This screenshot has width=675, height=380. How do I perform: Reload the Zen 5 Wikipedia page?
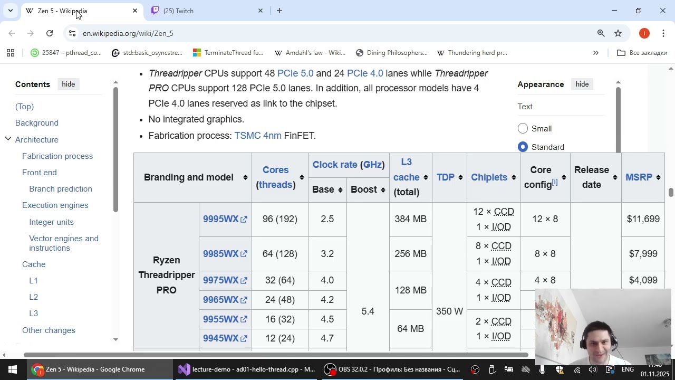coord(50,33)
